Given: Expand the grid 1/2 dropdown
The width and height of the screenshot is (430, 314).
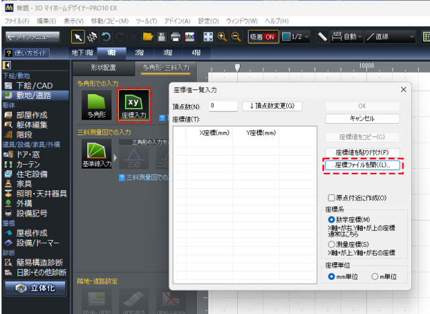Looking at the screenshot, I should pos(296,37).
